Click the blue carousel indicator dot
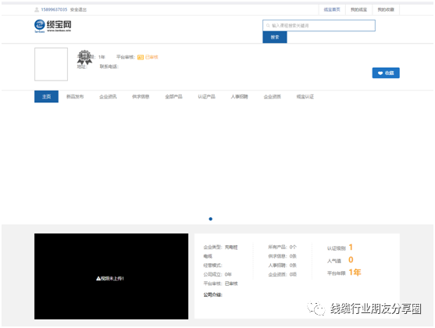This screenshot has height=328, width=435. tap(211, 219)
